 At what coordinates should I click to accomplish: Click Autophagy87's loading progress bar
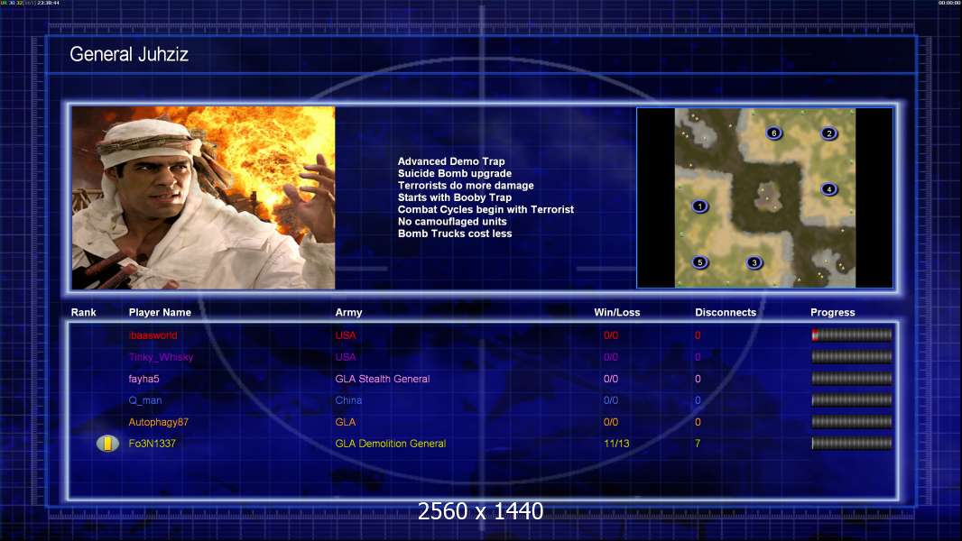coord(852,422)
